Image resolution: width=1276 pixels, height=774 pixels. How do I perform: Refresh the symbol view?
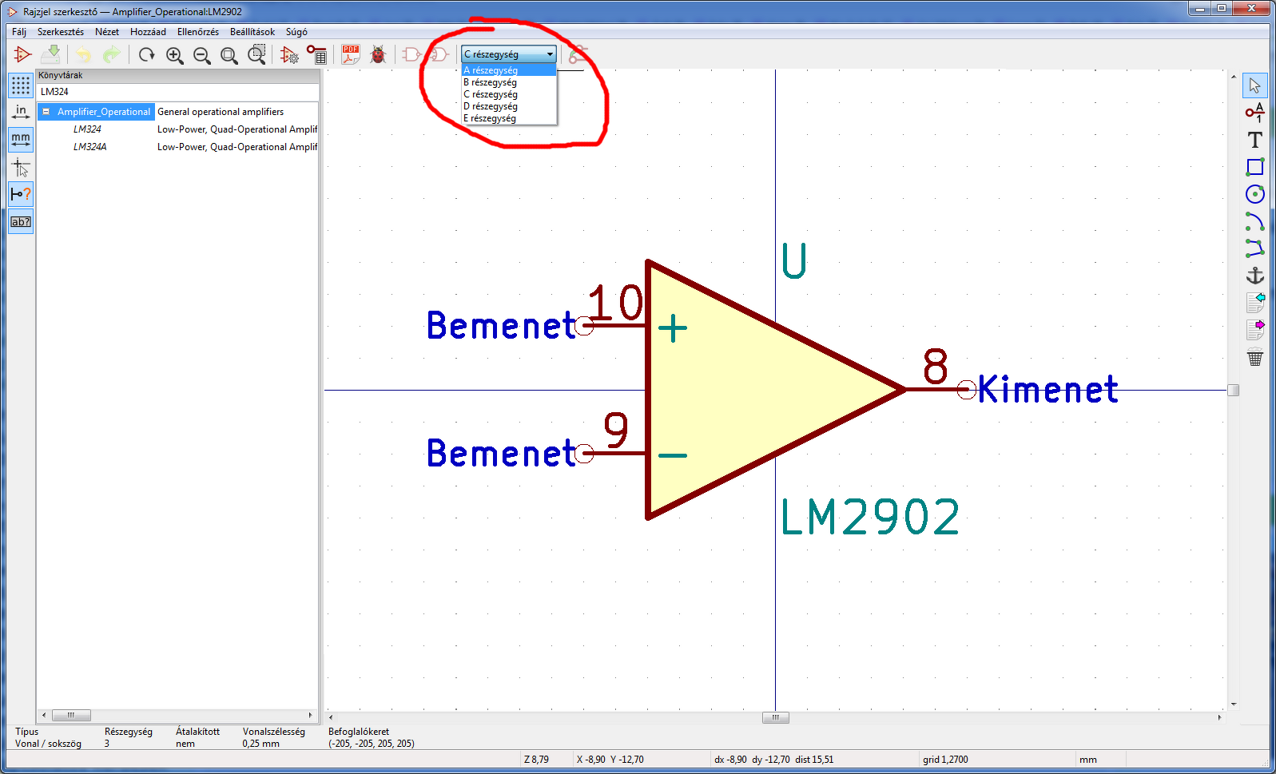[147, 54]
